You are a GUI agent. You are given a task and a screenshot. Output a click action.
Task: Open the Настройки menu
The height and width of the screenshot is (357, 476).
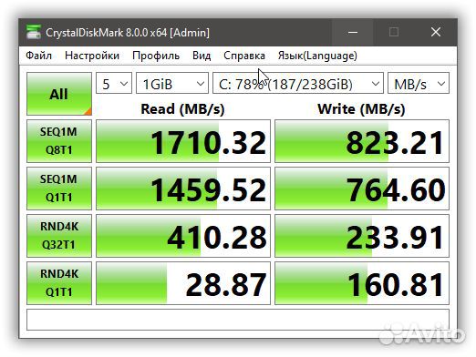click(92, 56)
